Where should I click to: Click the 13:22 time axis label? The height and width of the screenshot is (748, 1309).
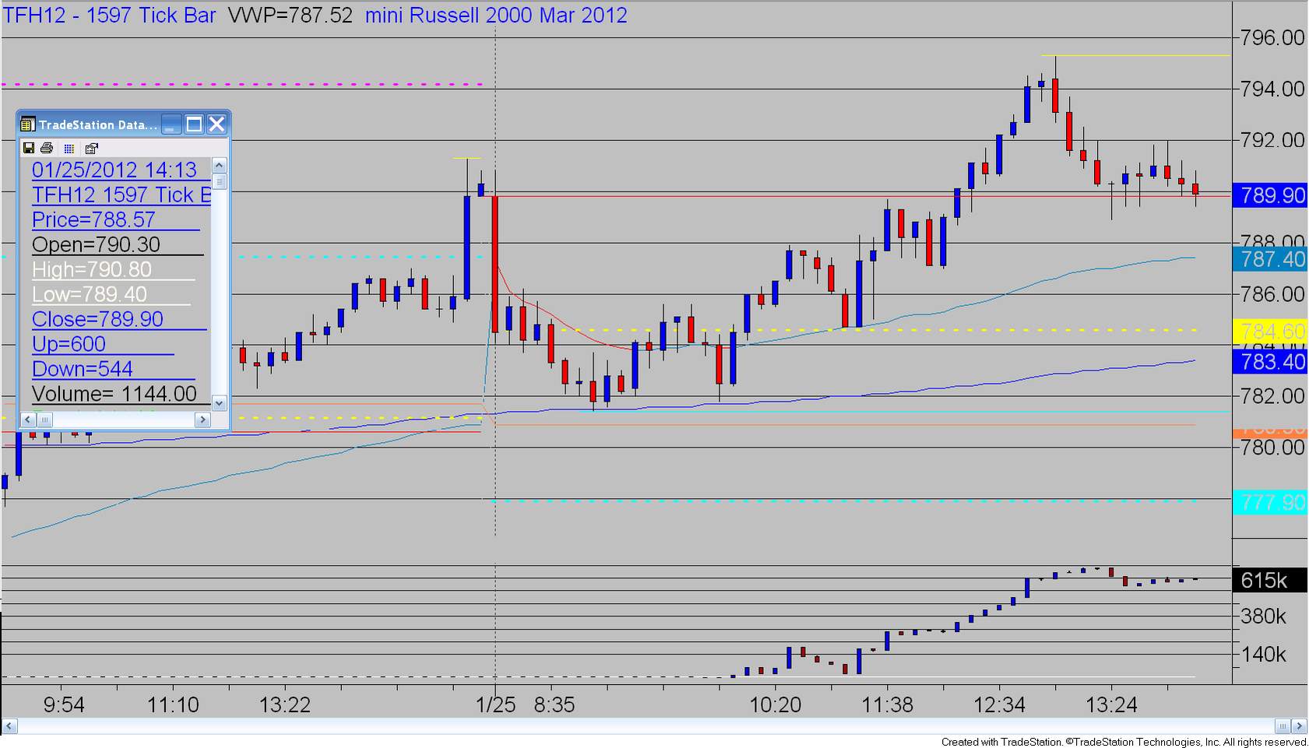(285, 705)
